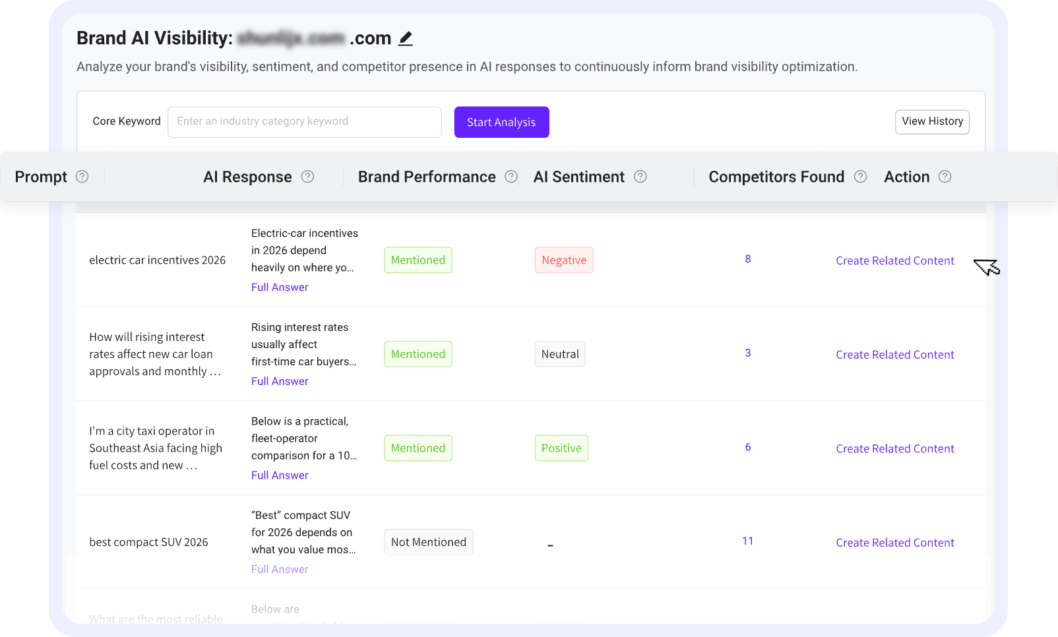Open the Competitors Found help tooltip
Image resolution: width=1058 pixels, height=637 pixels.
860,176
